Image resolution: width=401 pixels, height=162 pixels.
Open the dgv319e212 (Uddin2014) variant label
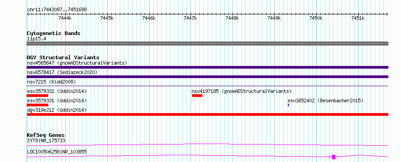coord(57,110)
